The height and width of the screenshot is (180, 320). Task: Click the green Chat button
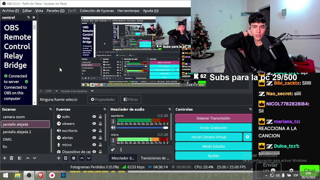[x=309, y=170]
